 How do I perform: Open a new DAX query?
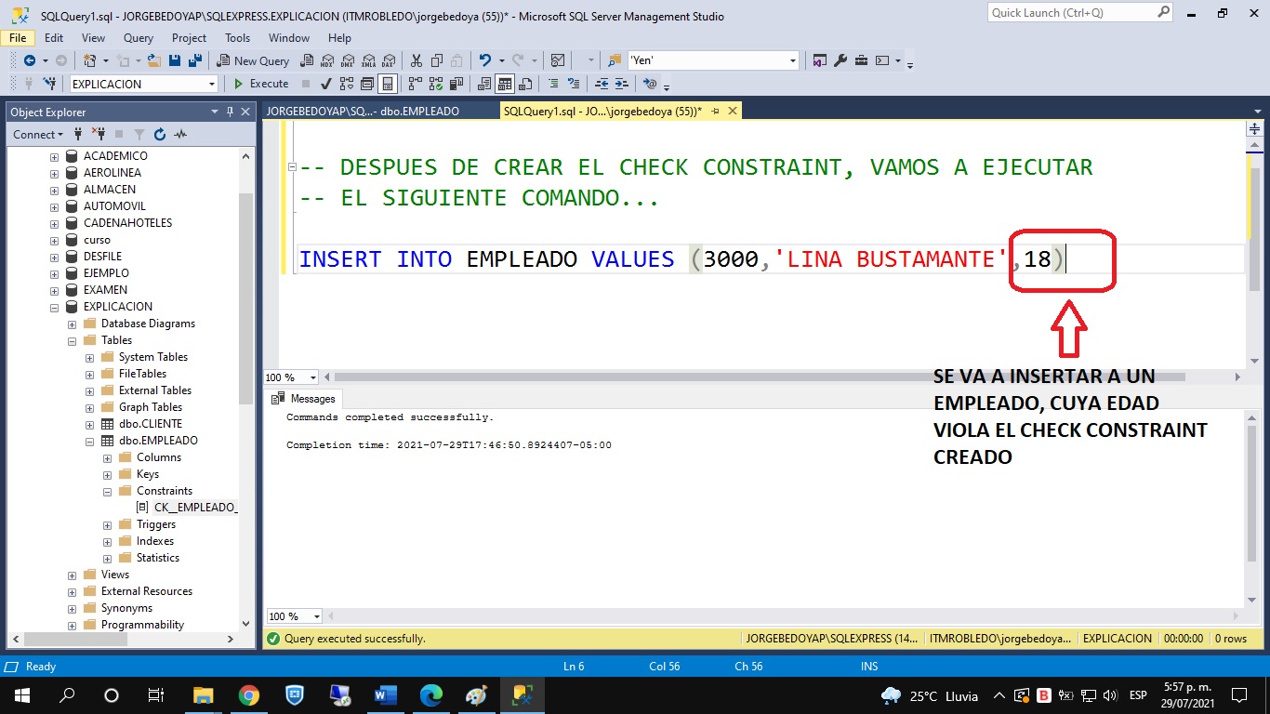(388, 60)
